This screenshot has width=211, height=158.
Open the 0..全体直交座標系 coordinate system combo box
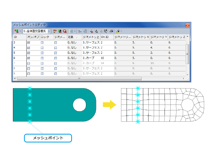coord(37,31)
